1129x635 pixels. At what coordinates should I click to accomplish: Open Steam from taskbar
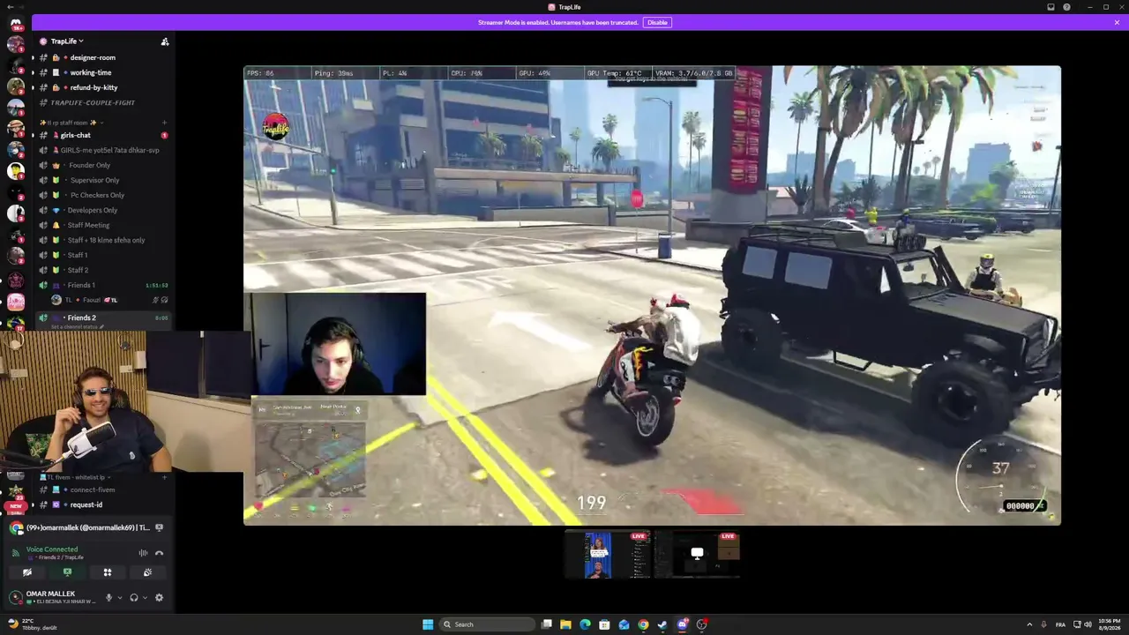pyautogui.click(x=662, y=624)
